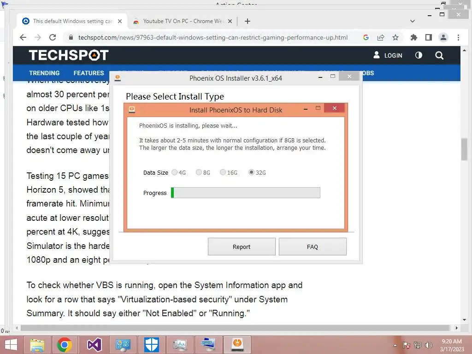Open the network tray icon
The image size is (472, 354).
[418, 345]
